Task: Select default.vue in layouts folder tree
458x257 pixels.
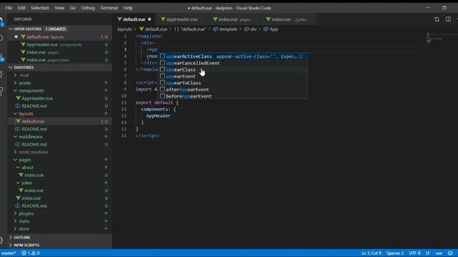Action: pos(59,121)
